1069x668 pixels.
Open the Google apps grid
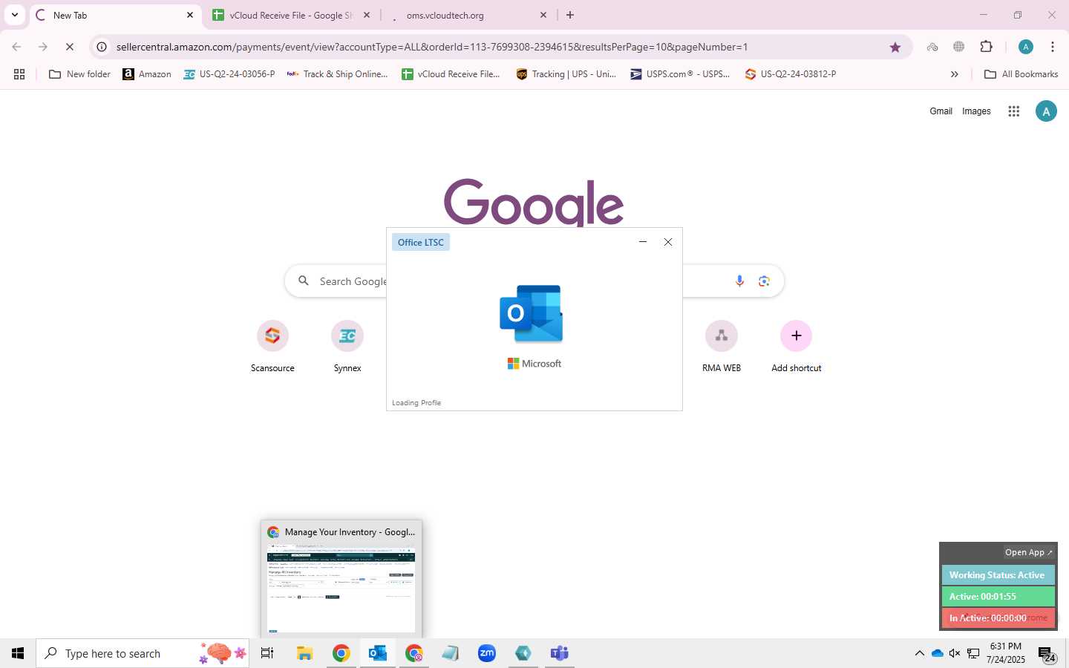point(1013,111)
